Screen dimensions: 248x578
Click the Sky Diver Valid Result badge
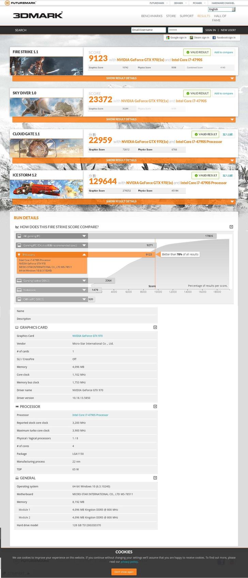point(197,93)
